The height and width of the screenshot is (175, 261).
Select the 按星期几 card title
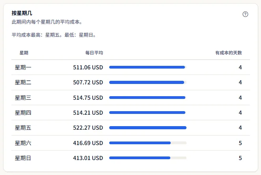[x=22, y=13]
